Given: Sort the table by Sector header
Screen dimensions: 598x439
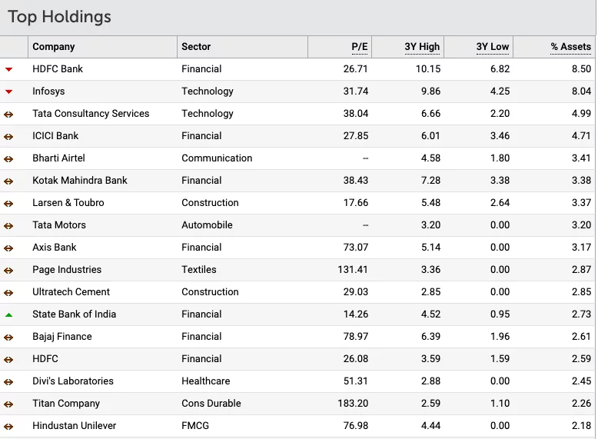Looking at the screenshot, I should [196, 47].
